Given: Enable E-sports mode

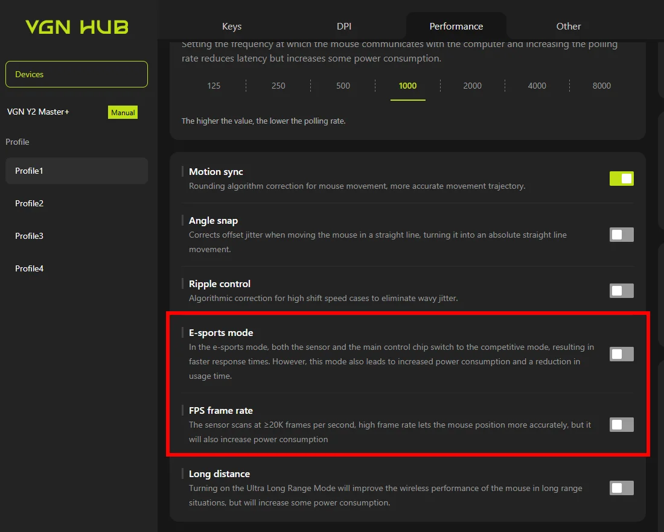Looking at the screenshot, I should [622, 354].
